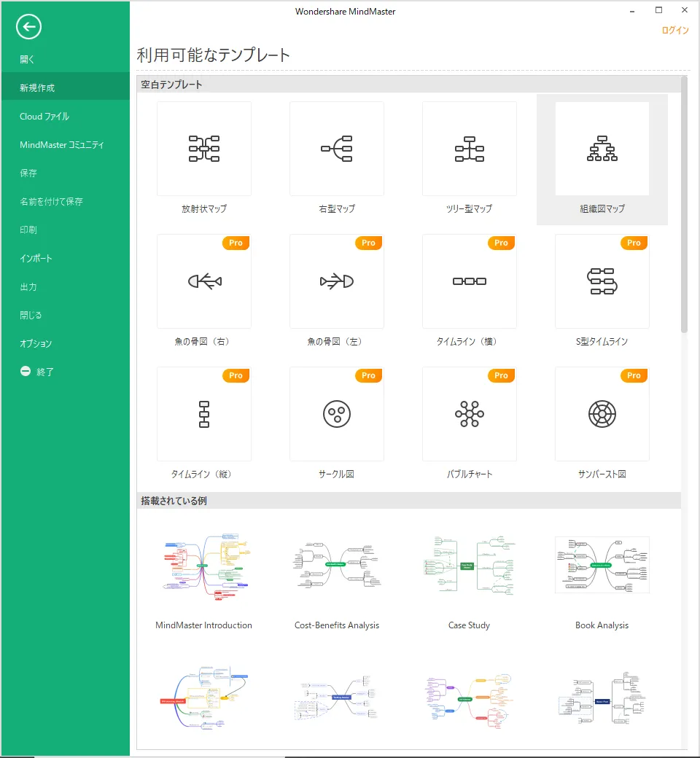The height and width of the screenshot is (758, 700).
Task: Click the Pro badge on サークル図
Action: point(369,375)
